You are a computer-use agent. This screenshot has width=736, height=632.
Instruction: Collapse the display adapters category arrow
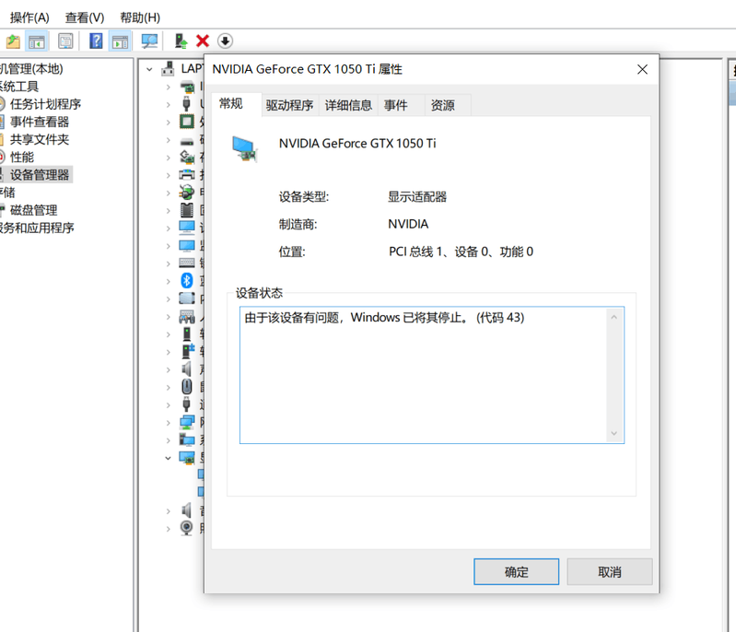coord(168,458)
